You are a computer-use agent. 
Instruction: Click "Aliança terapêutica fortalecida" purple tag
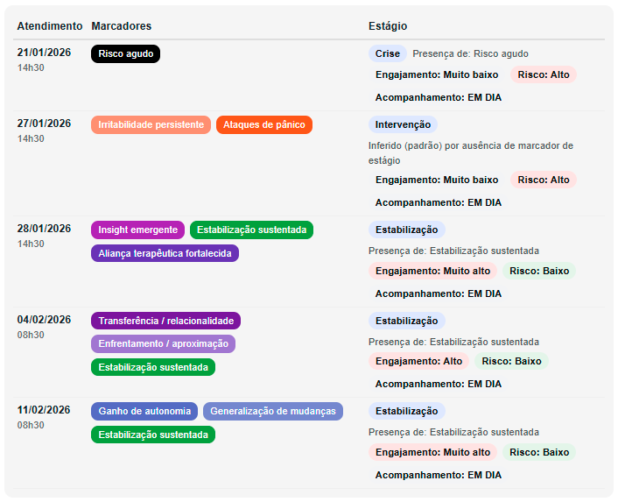pyautogui.click(x=165, y=253)
